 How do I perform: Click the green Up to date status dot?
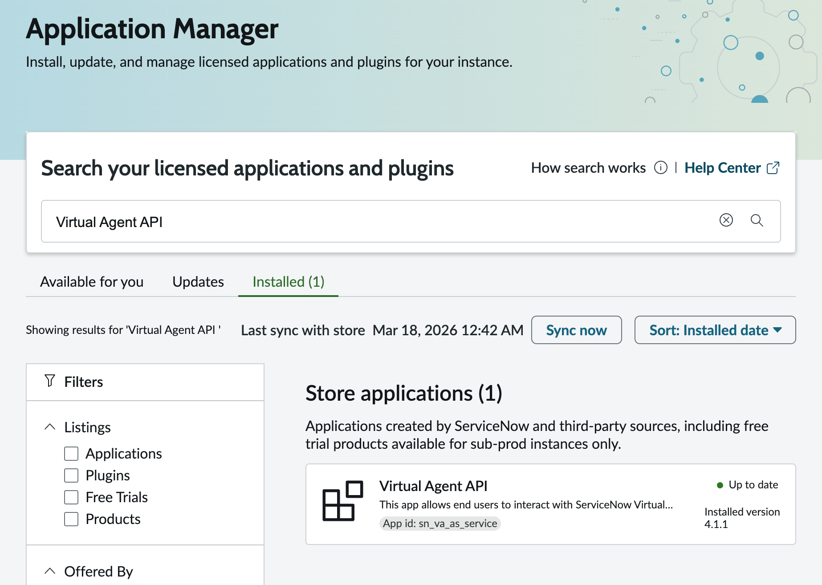coord(720,485)
